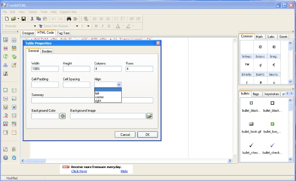Viewport: 296px width, 181px height.
Task: Select 'center' from the Align list
Action: 100,97
